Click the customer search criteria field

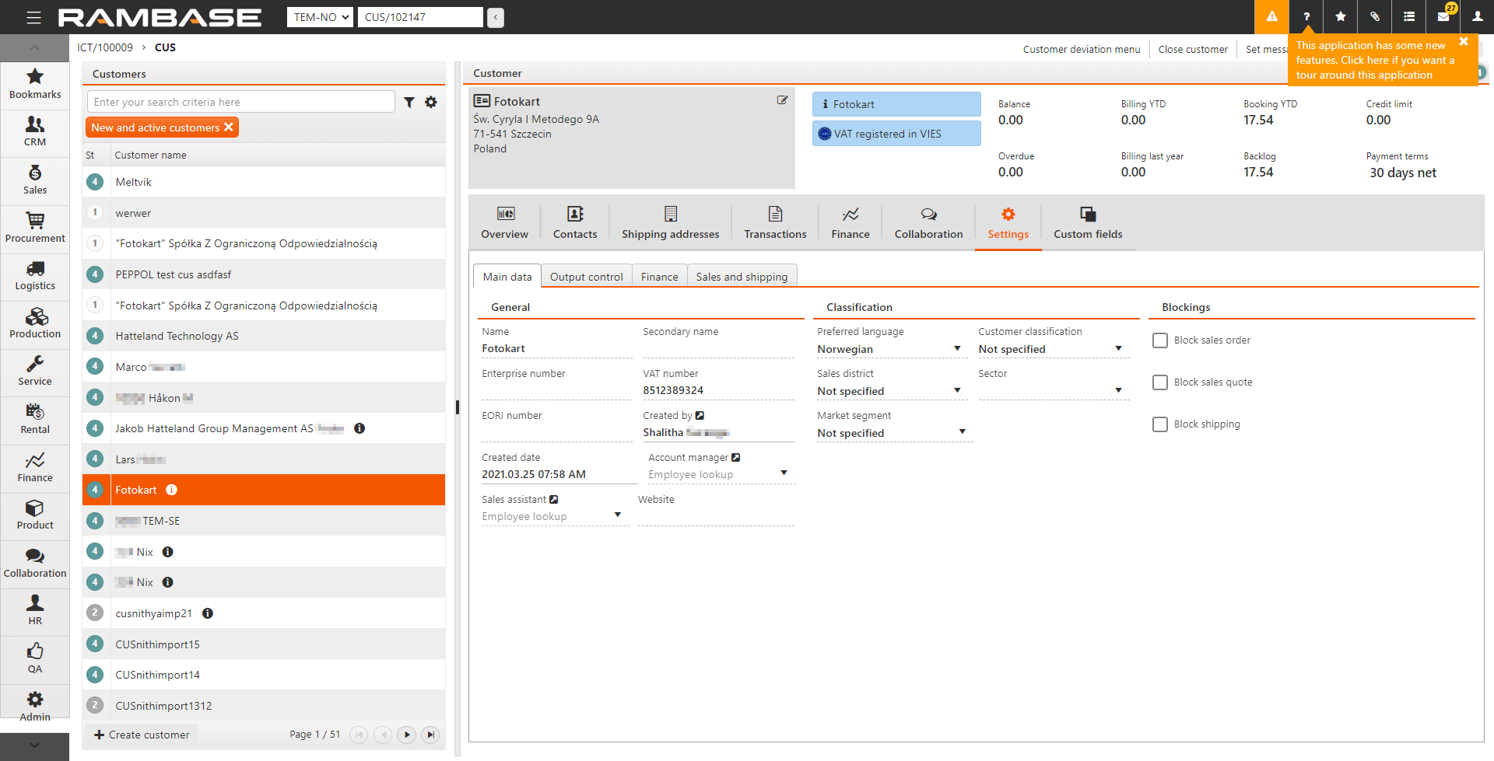(241, 102)
